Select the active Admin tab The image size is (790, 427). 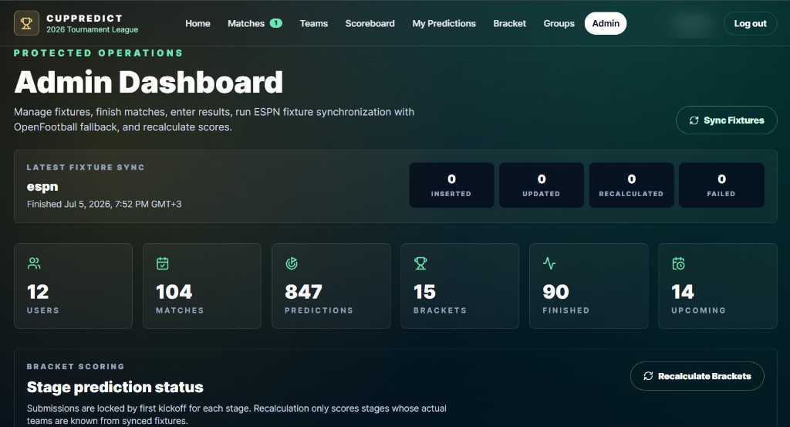point(606,24)
